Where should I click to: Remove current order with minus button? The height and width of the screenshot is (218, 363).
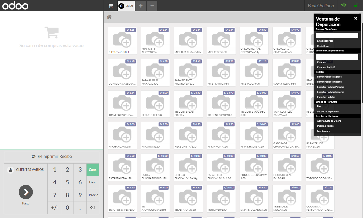tap(152, 6)
